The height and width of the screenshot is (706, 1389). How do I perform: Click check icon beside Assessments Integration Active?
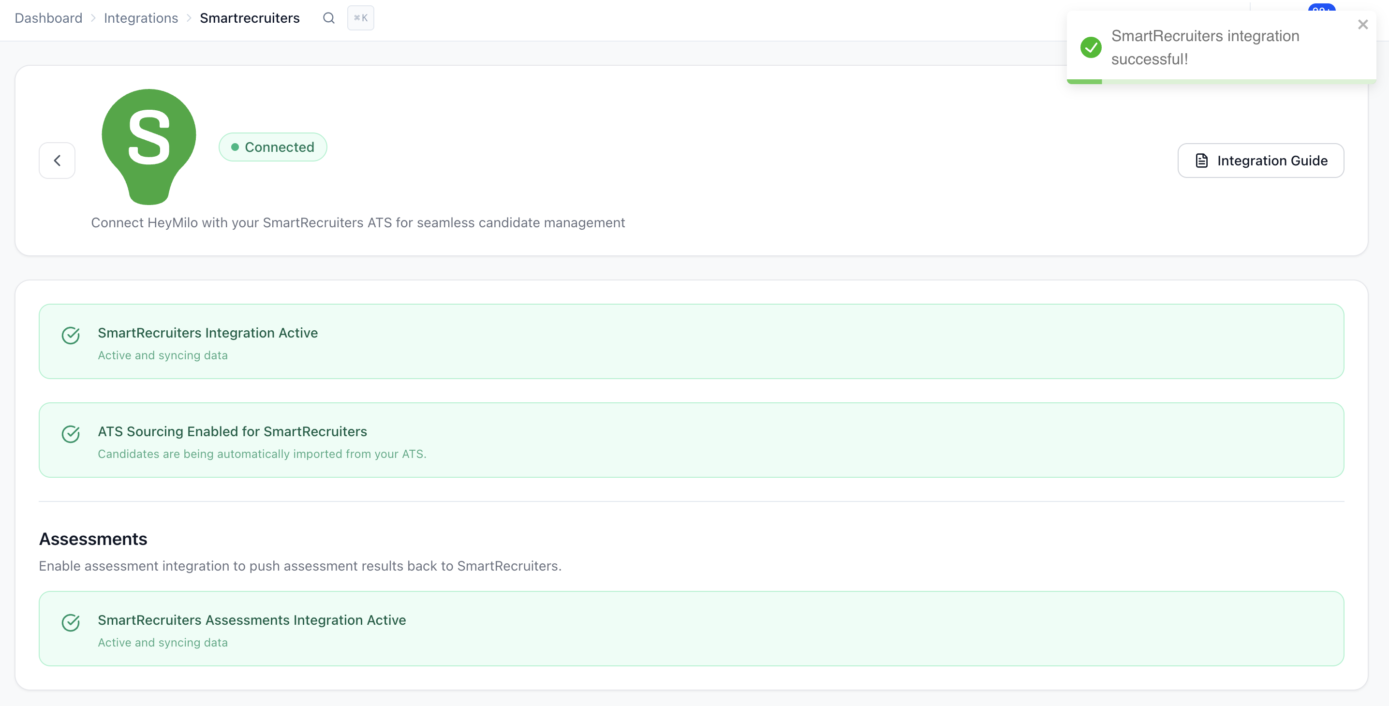coord(71,622)
